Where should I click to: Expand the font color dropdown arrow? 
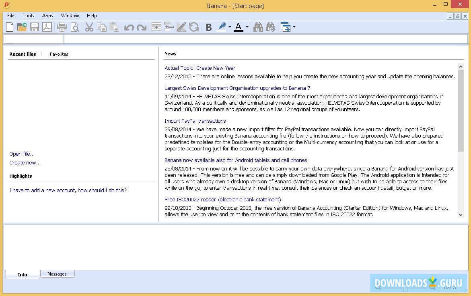pyautogui.click(x=247, y=27)
